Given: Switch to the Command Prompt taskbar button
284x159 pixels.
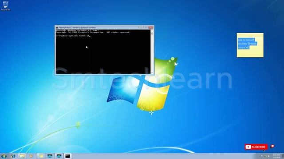Looking at the screenshot, I should (67, 156).
